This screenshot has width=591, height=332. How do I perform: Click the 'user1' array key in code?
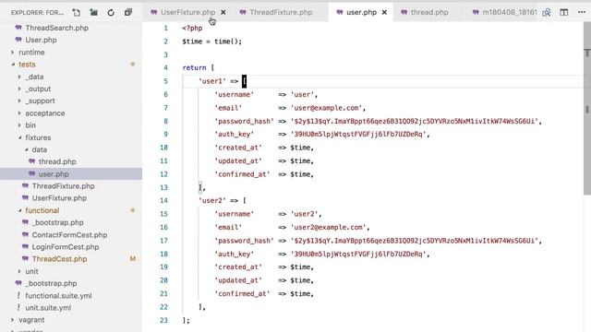(212, 81)
